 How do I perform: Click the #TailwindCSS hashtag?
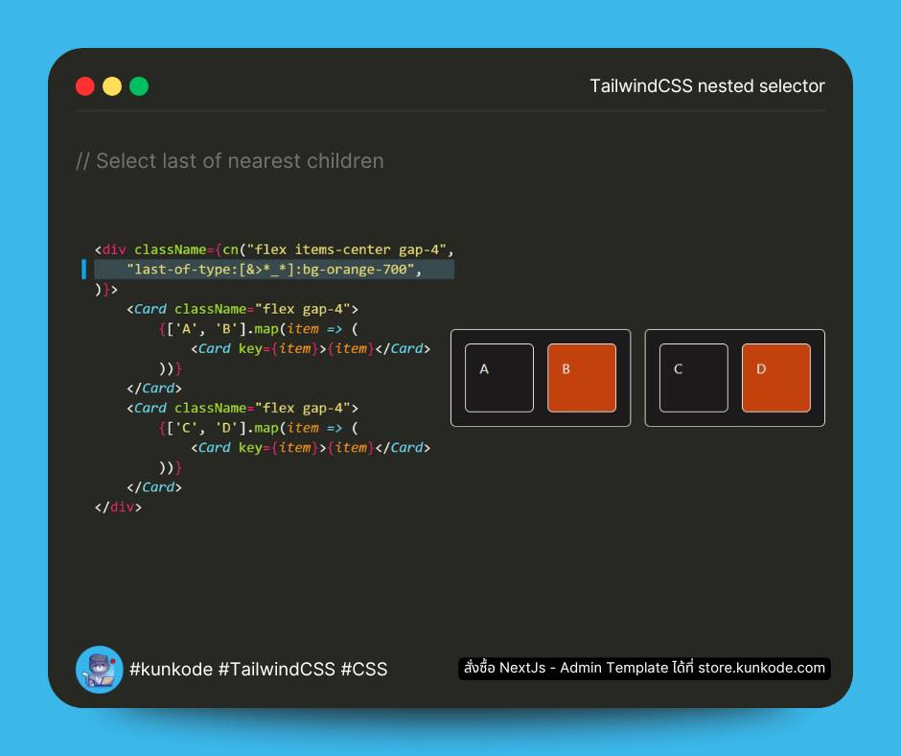(x=276, y=669)
